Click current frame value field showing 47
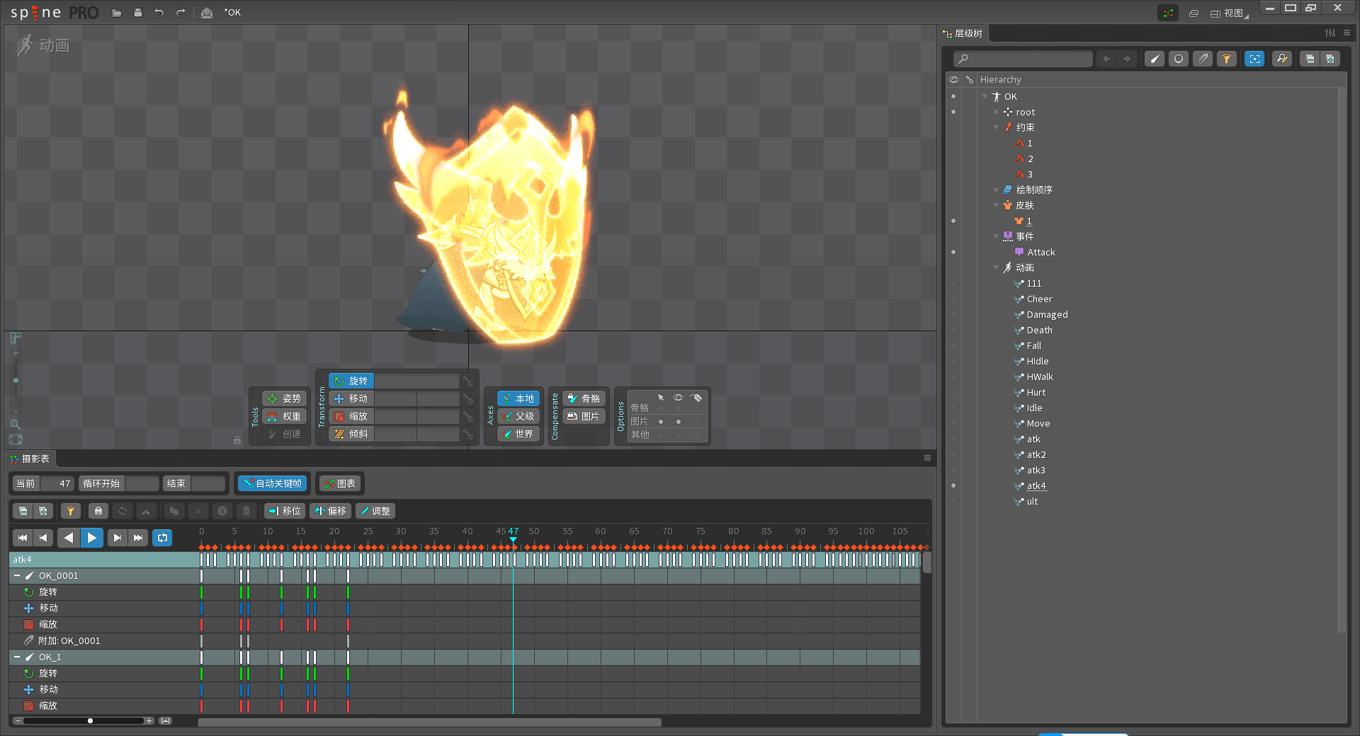 pyautogui.click(x=57, y=483)
